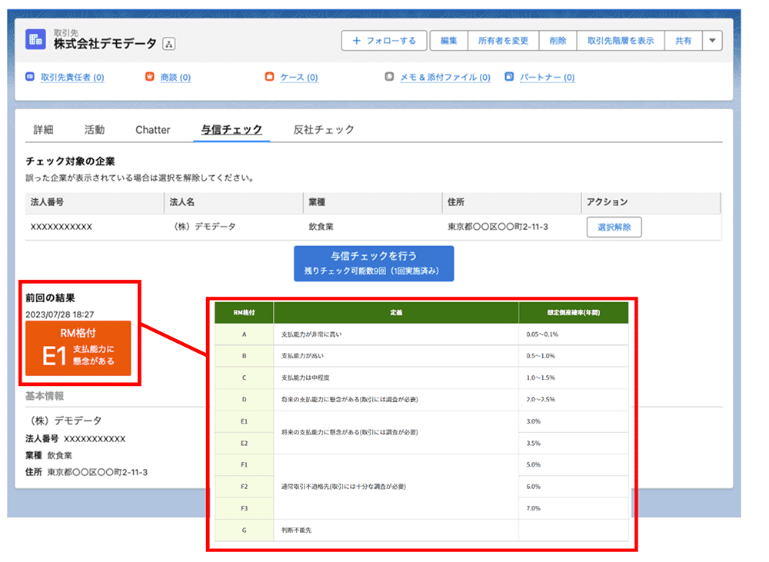Click the 削除 button
This screenshot has height=562, width=769.
point(558,40)
